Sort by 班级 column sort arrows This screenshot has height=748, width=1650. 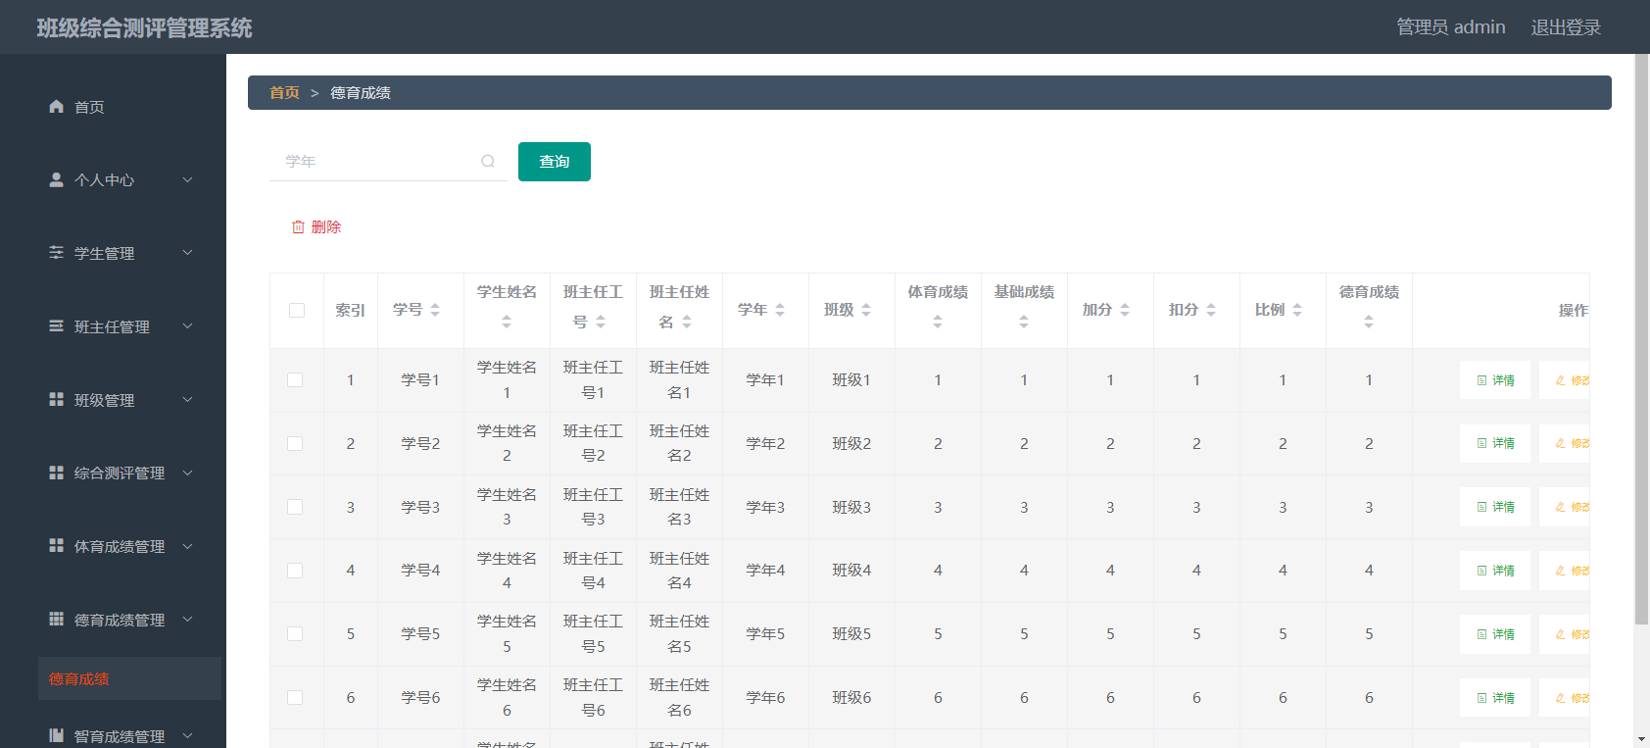(866, 310)
